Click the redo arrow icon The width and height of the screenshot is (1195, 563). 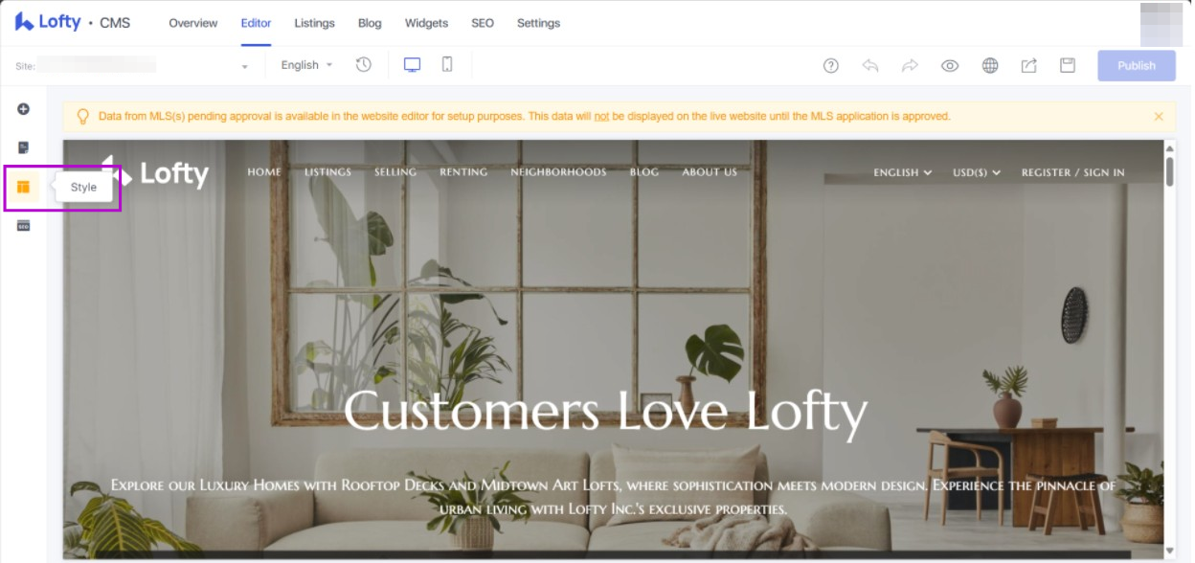910,66
